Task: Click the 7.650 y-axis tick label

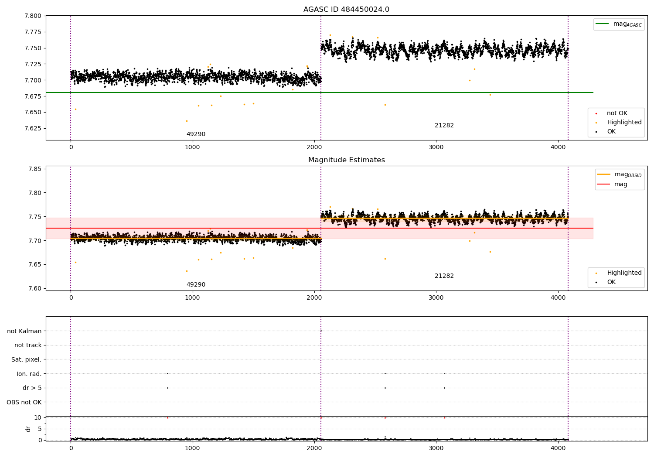Action: (x=33, y=113)
